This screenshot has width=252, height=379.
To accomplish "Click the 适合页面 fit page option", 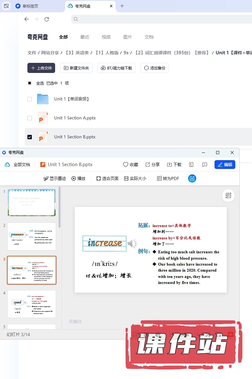I will tap(107, 178).
